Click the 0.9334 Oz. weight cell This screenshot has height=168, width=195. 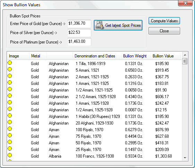(134, 156)
